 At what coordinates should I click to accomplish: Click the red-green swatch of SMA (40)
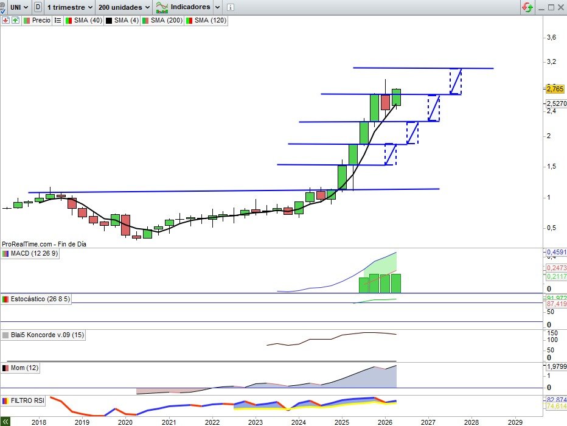69,21
